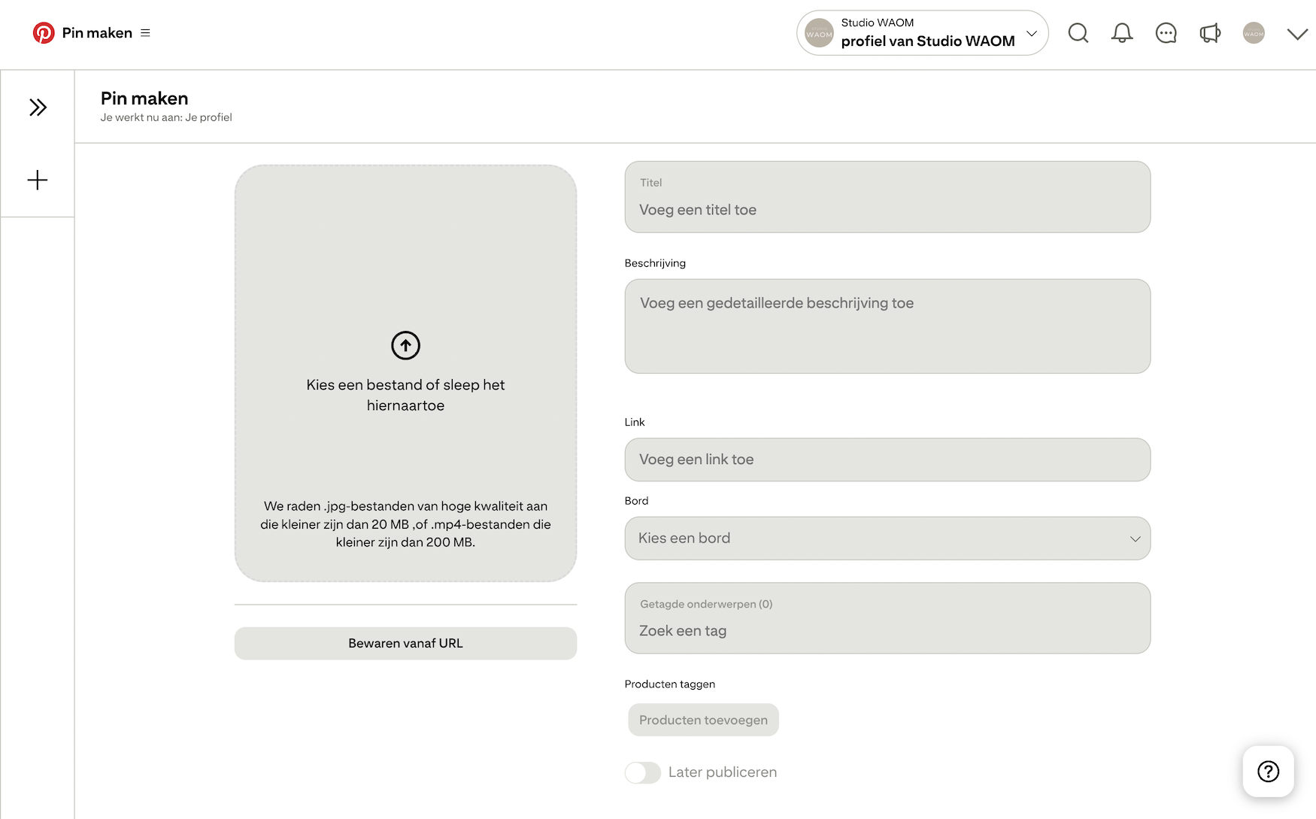Click the Pin maken page title
1316x819 pixels.
pyautogui.click(x=144, y=98)
